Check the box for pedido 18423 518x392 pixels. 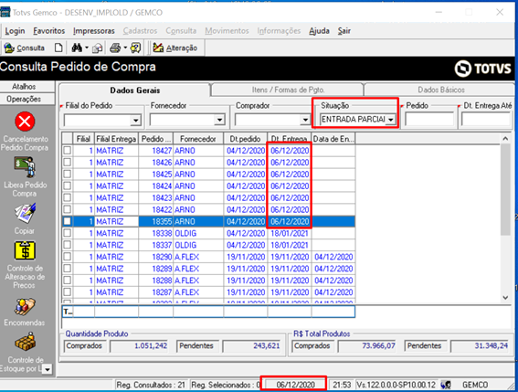(x=68, y=198)
